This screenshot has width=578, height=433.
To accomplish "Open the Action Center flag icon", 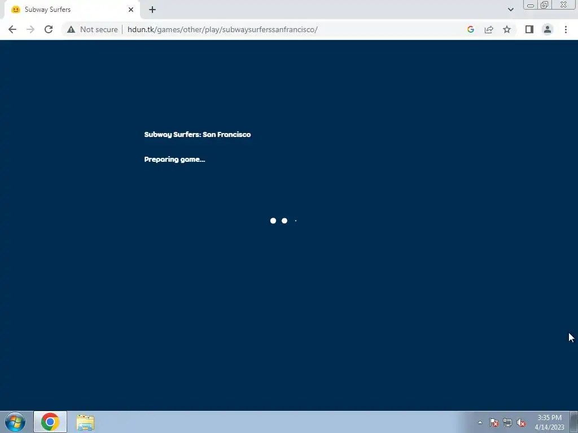I will (494, 422).
